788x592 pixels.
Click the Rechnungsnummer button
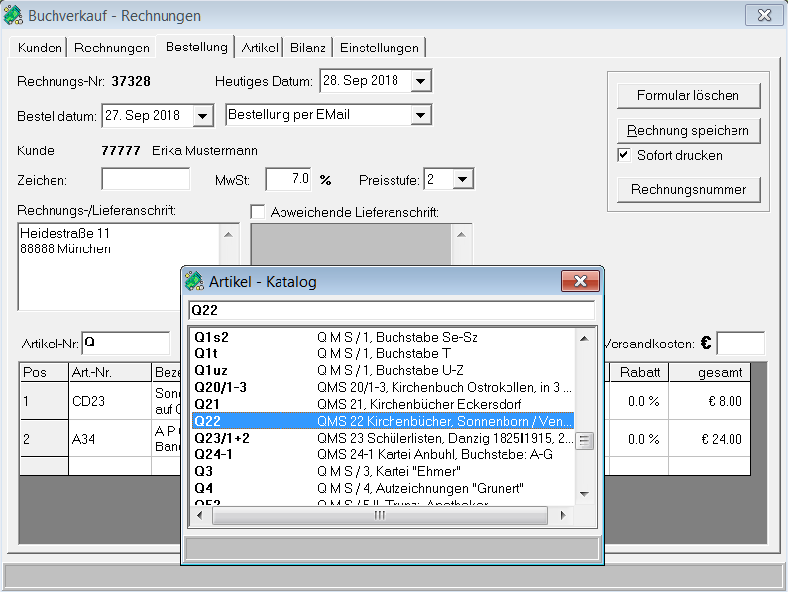click(687, 189)
